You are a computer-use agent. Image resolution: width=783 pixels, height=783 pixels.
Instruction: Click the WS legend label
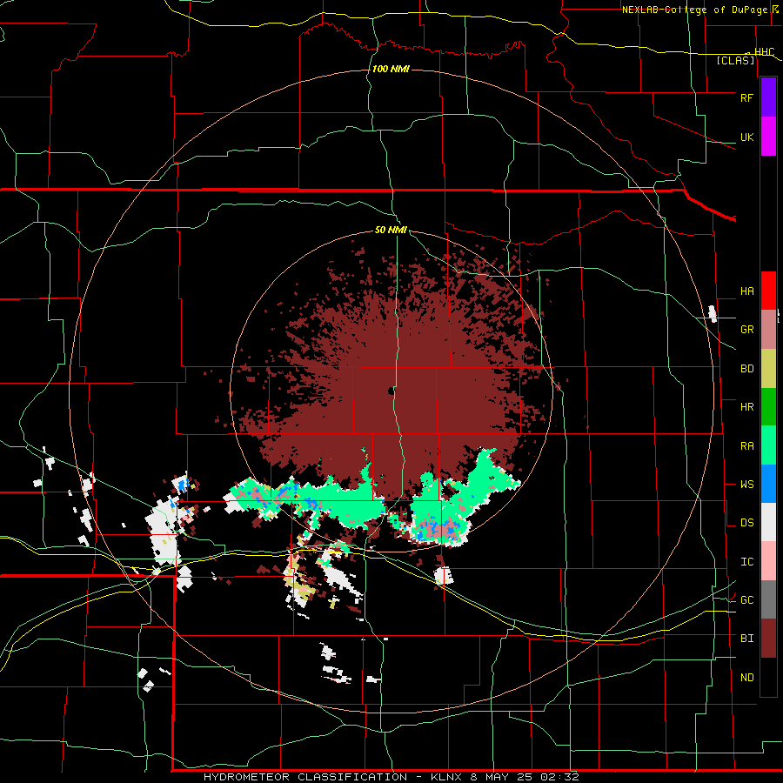point(746,485)
